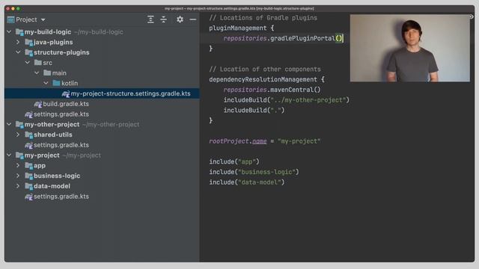The height and width of the screenshot is (269, 479).
Task: Collapse the my-other-project root node
Action: point(9,125)
